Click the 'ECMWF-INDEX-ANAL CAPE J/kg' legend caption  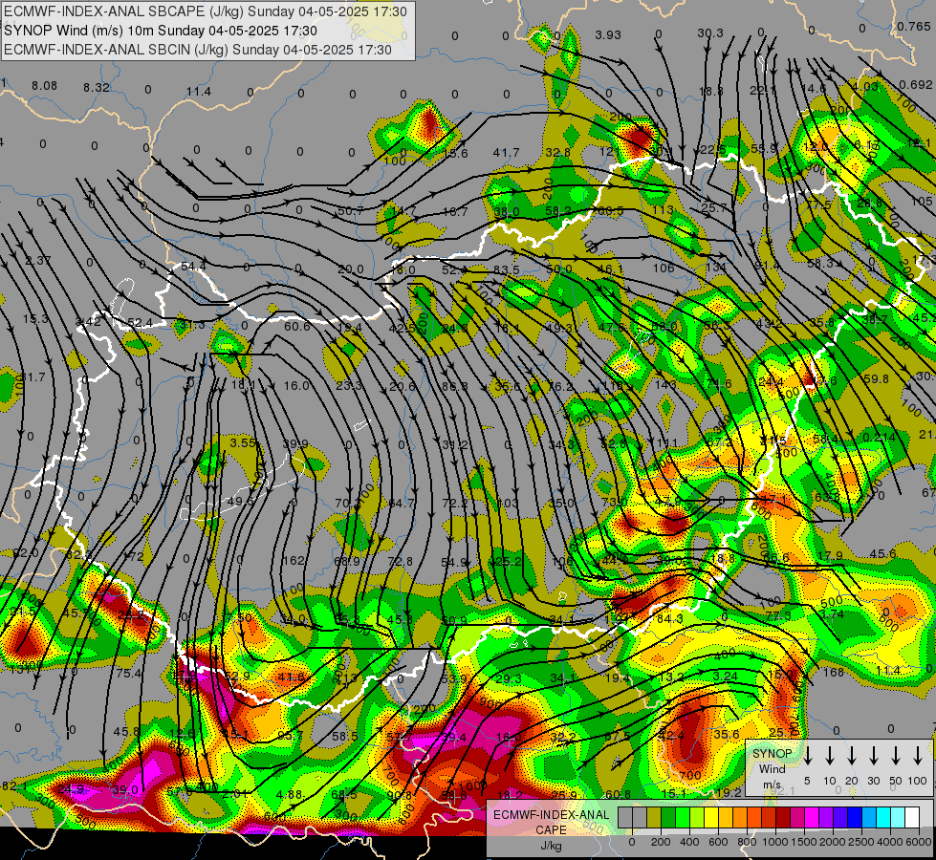click(551, 829)
